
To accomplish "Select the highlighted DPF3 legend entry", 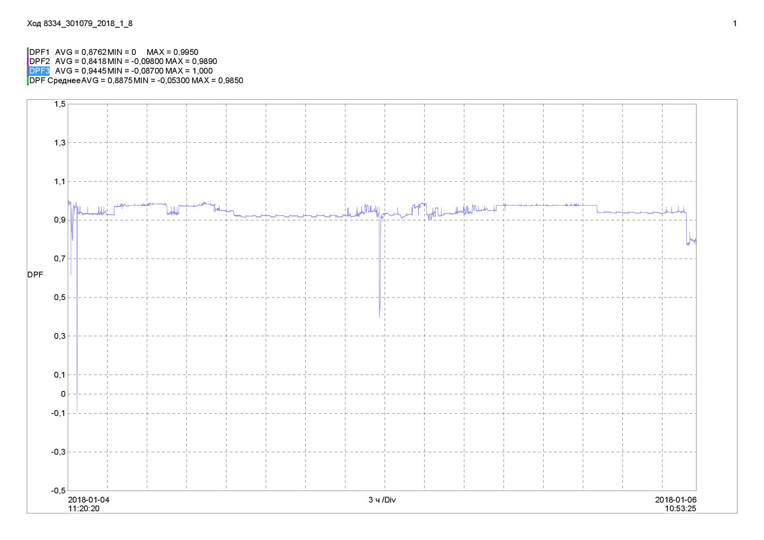I will 40,71.
